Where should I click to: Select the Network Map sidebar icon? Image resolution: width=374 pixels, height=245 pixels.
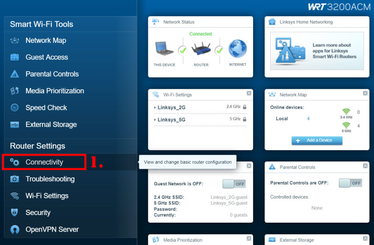[15, 40]
